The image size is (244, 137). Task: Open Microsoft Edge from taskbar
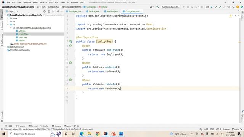coord(82,134)
